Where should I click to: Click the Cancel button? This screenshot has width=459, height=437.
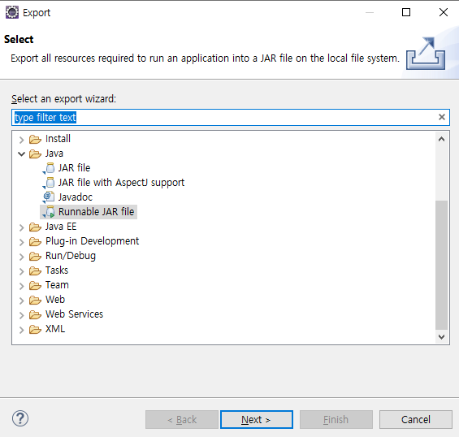[416, 419]
